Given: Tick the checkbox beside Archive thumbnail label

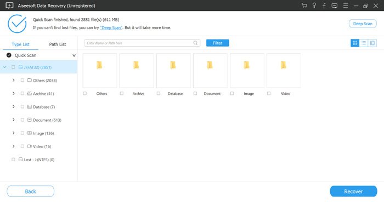Looking at the screenshot, I should tap(121, 93).
